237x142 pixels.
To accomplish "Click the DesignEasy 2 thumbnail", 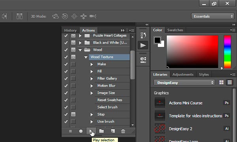I will click(x=160, y=129).
